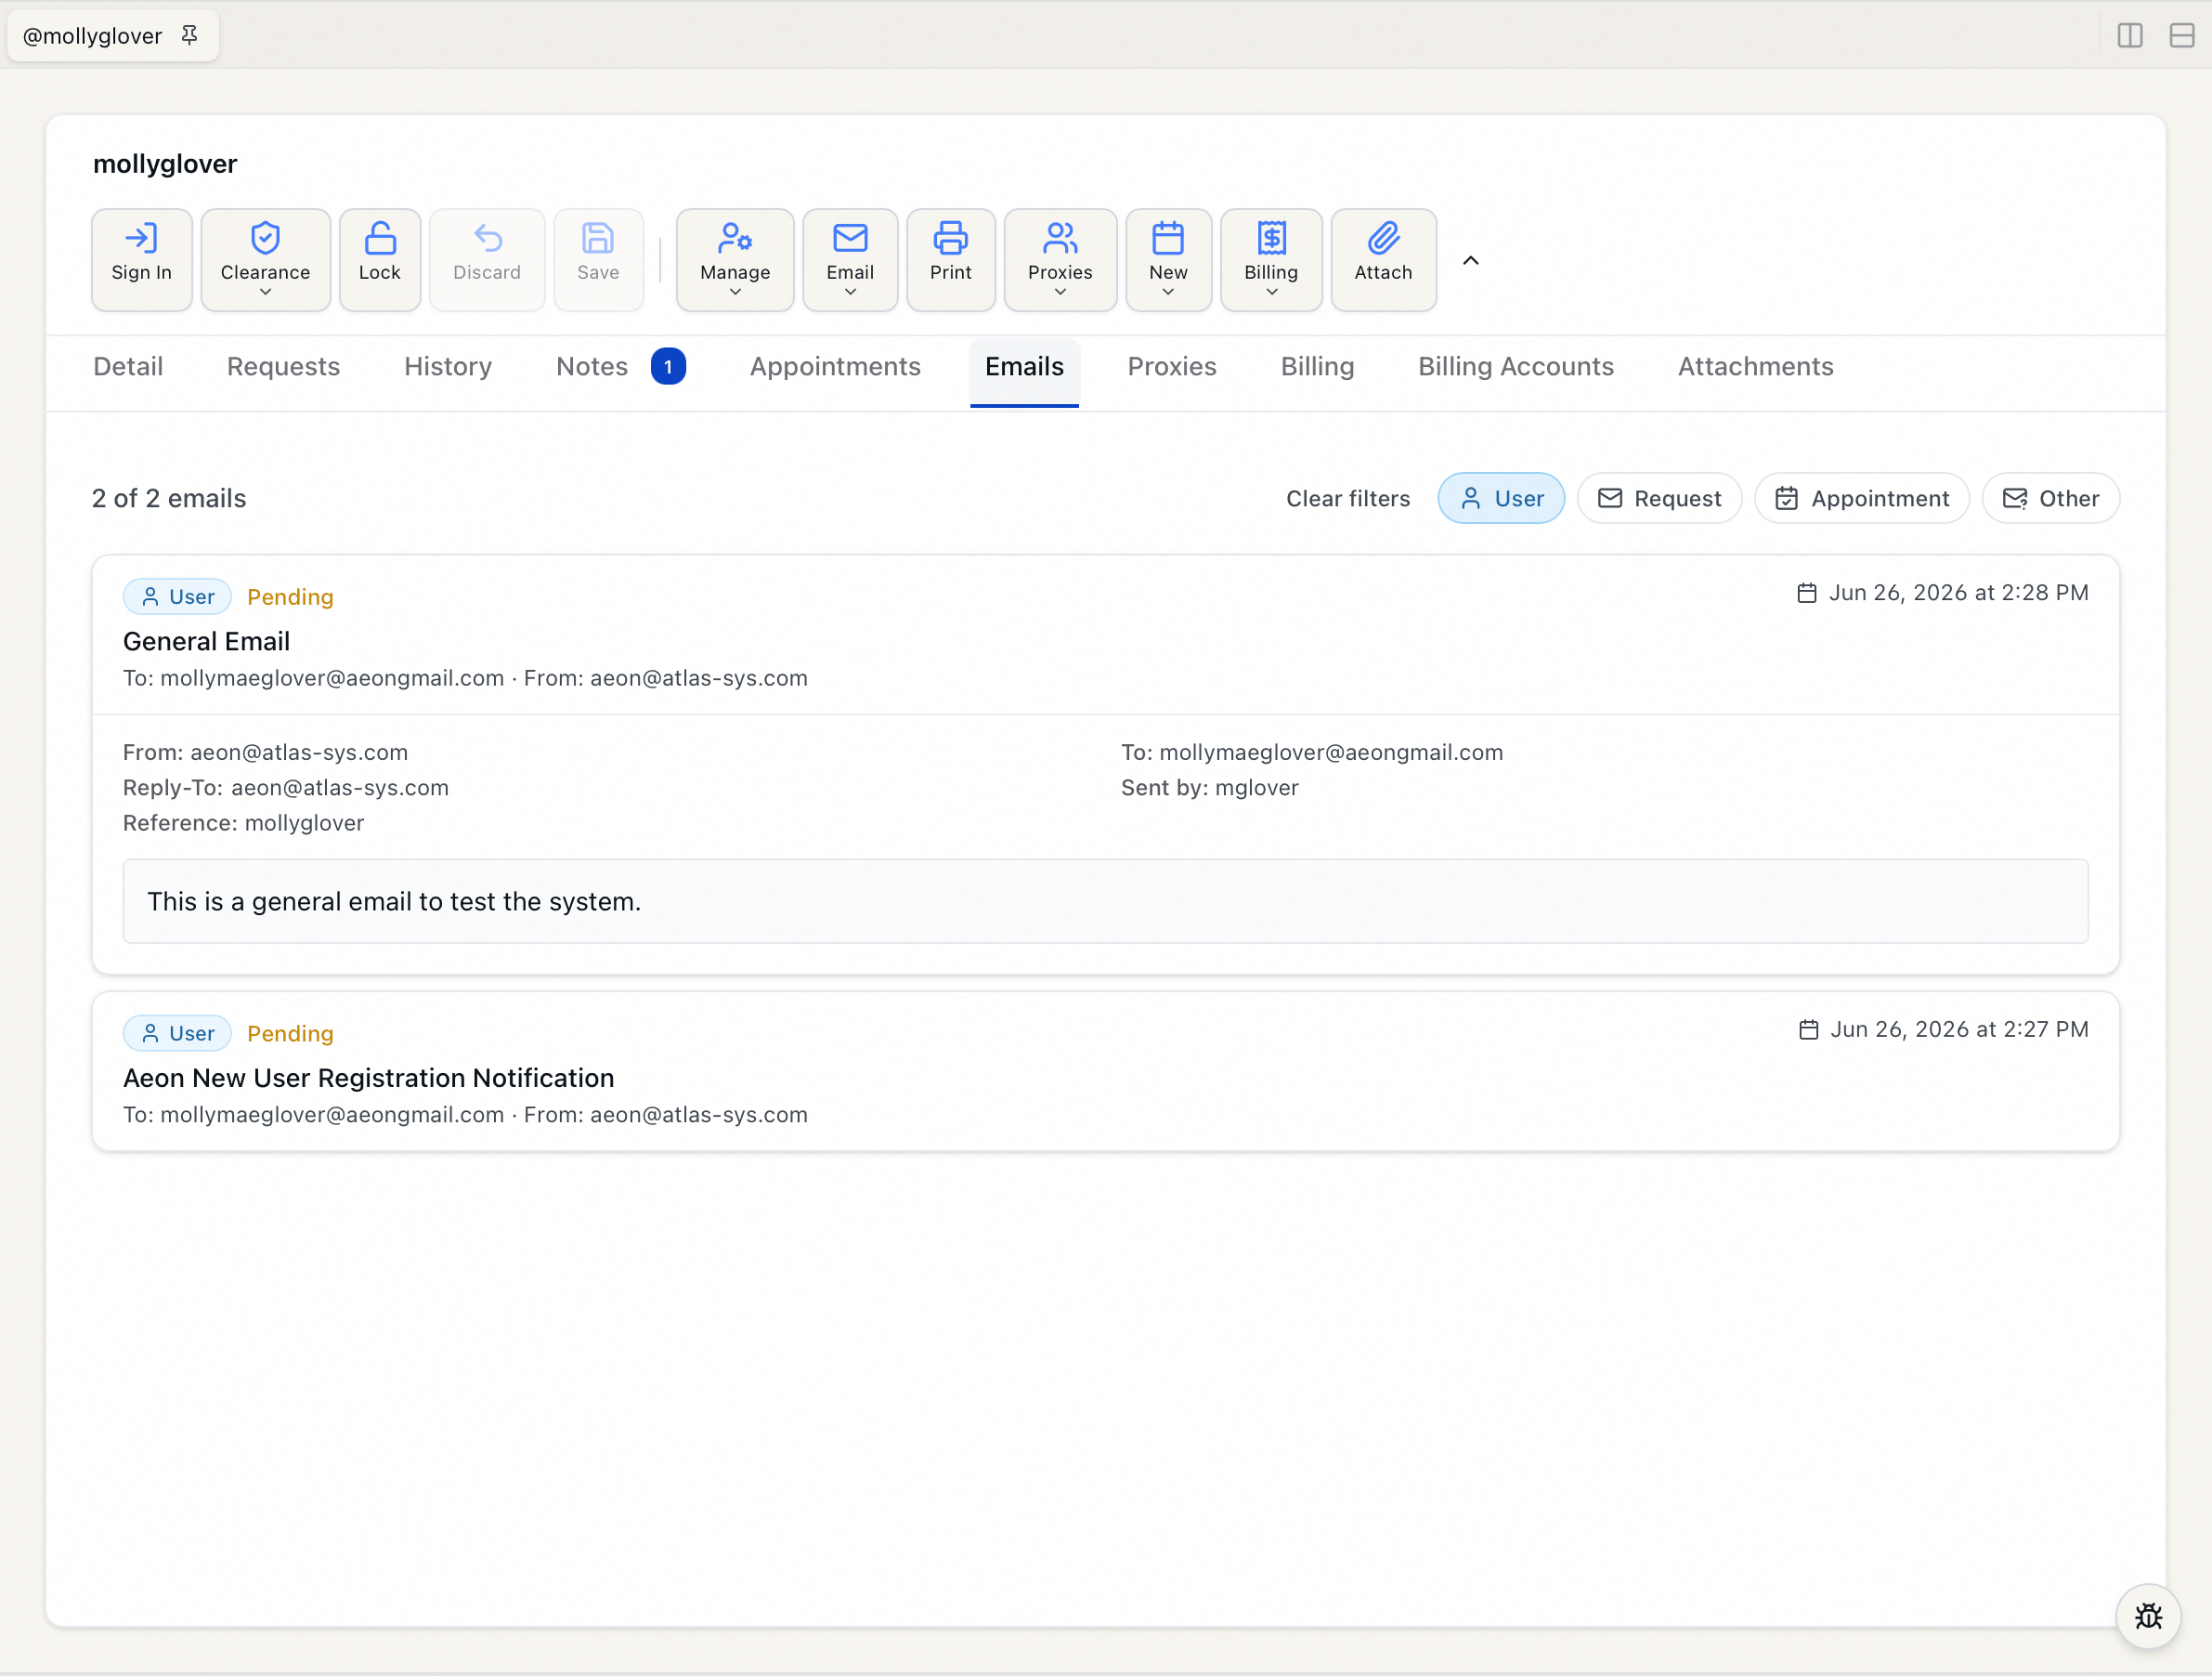2212x1676 pixels.
Task: Switch to the Proxies tab
Action: (x=1172, y=366)
